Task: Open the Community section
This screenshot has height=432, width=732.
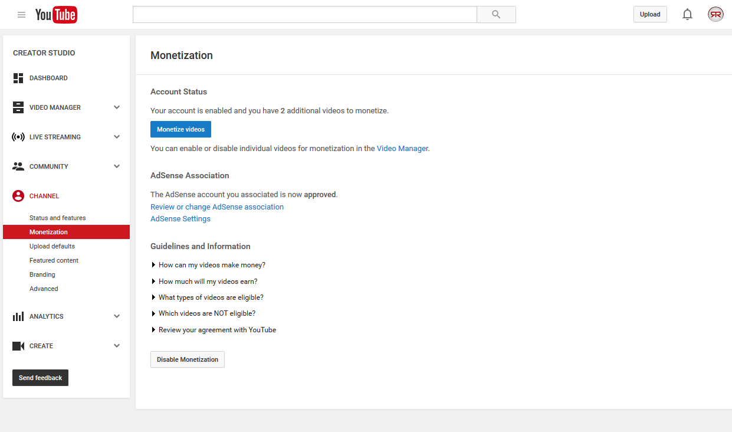Action: 49,166
